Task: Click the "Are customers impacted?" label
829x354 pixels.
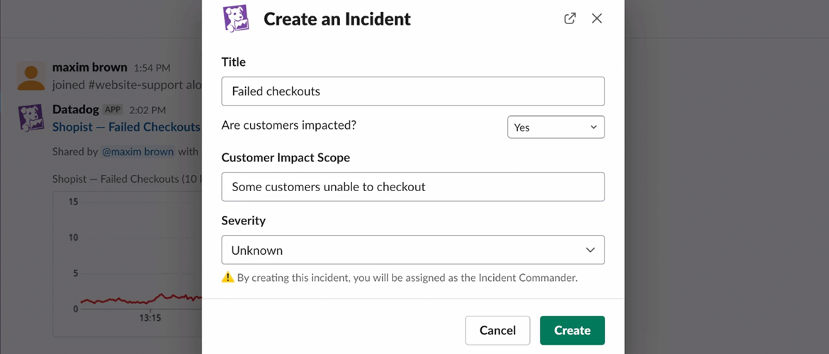Action: coord(288,125)
